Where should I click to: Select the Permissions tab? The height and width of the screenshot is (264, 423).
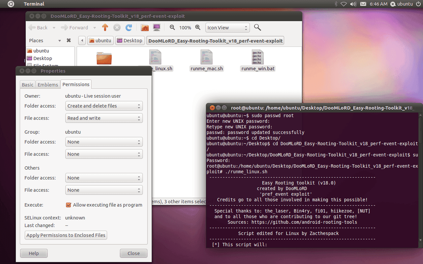[x=76, y=84]
